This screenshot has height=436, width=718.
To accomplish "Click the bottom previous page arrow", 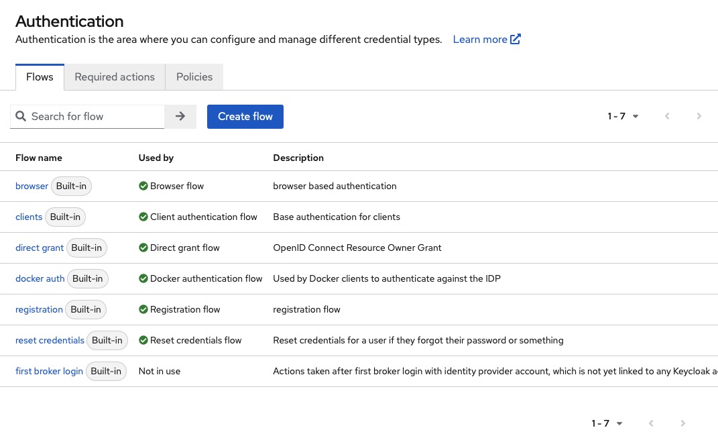I will 651,423.
